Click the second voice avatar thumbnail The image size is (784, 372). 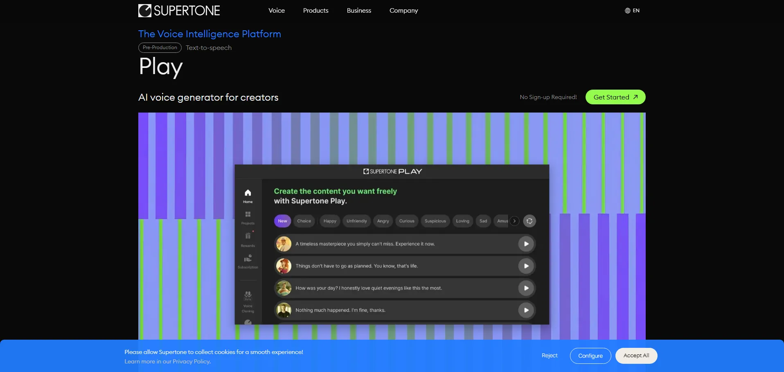coord(284,266)
